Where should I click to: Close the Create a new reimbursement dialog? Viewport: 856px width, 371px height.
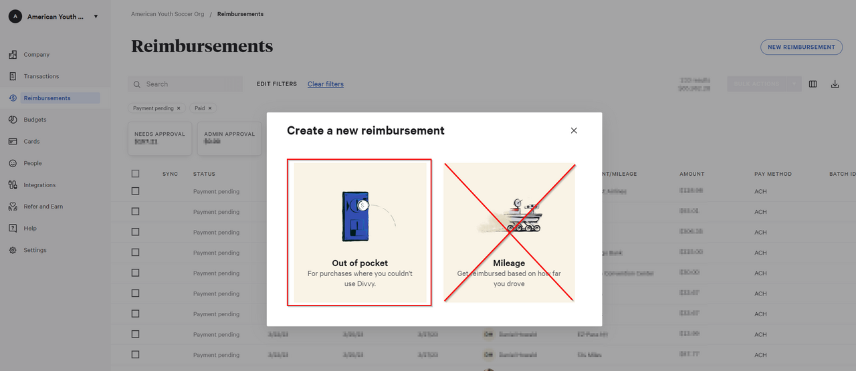click(x=574, y=130)
